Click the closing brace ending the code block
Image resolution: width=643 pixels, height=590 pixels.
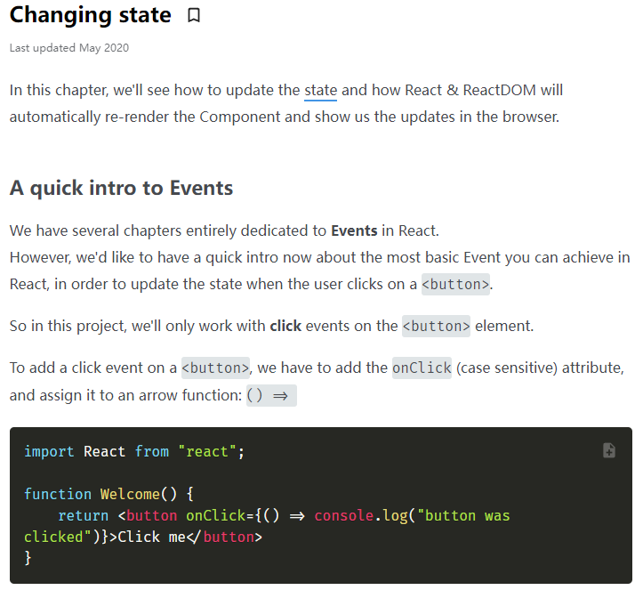(x=28, y=558)
